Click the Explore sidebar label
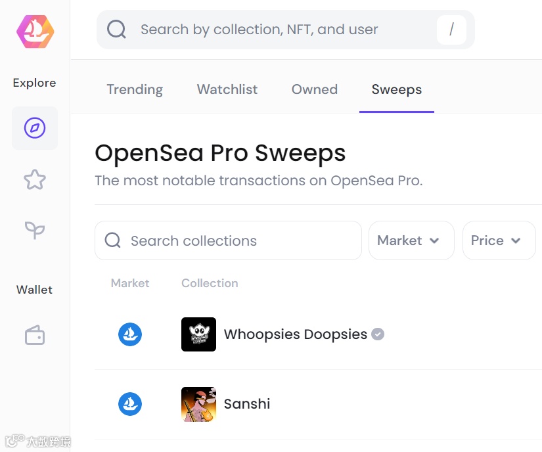 [x=34, y=83]
